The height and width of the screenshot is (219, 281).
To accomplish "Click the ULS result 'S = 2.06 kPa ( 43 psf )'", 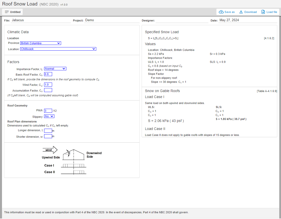I will coord(166,121).
